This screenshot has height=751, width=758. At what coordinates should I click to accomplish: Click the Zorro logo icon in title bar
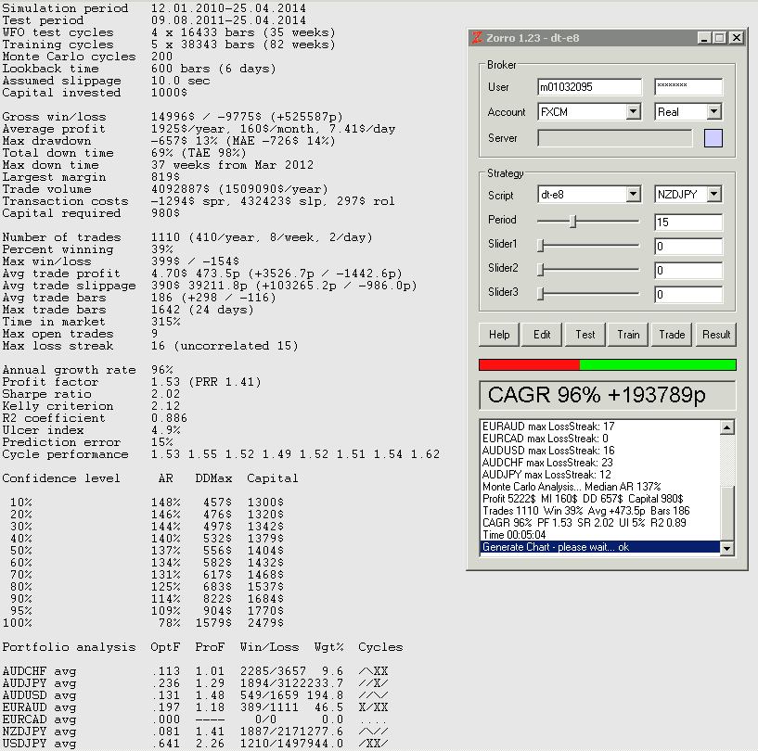click(477, 38)
